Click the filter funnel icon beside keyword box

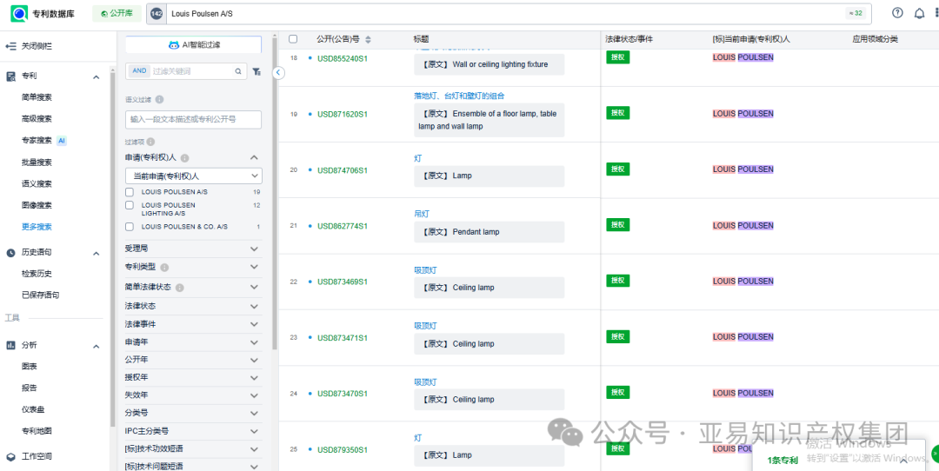[256, 71]
